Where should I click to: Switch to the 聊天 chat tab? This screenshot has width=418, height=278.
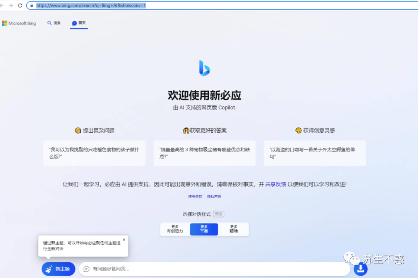coord(79,23)
